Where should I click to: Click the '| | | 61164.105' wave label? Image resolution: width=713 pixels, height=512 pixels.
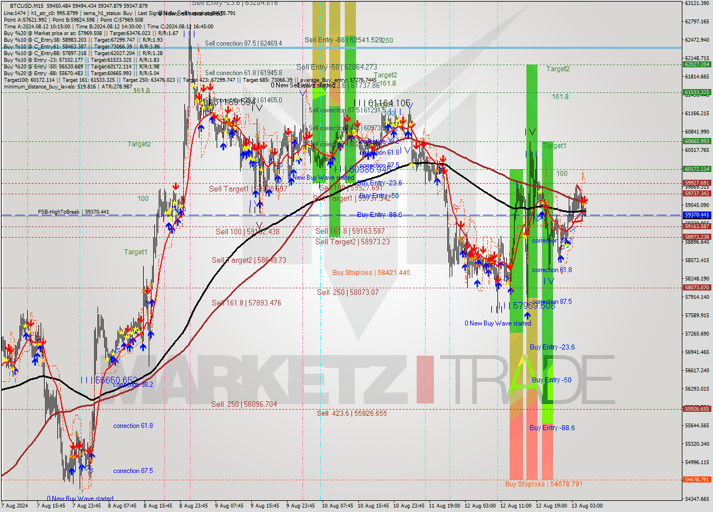tap(382, 103)
